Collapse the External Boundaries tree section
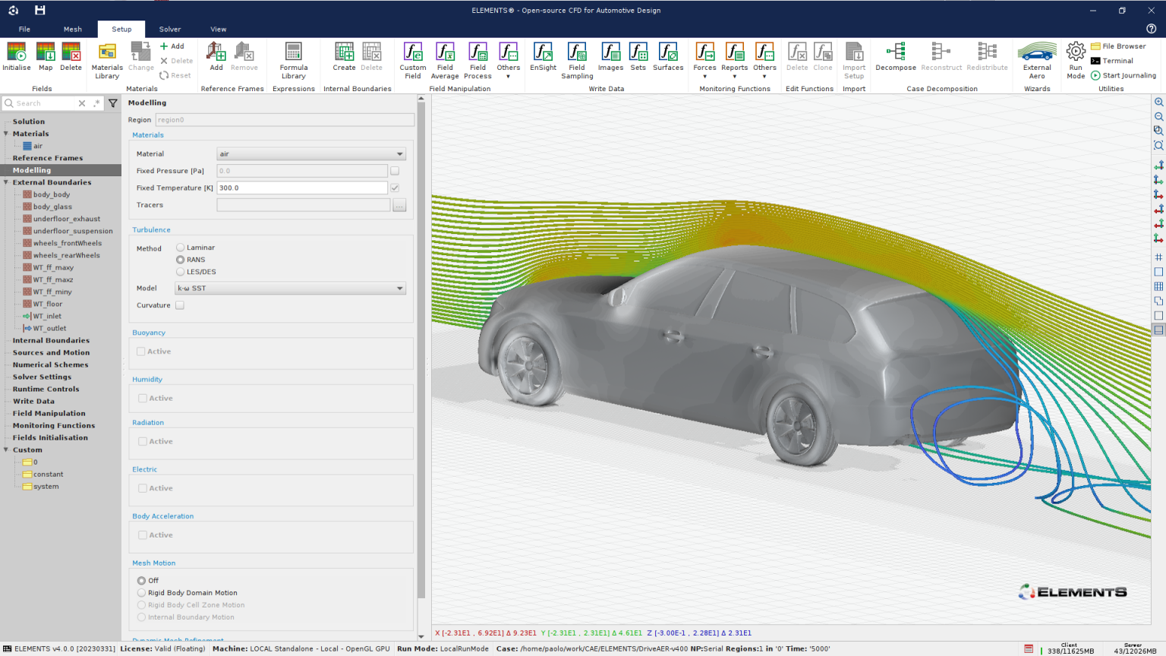Viewport: 1166px width, 656px height. tap(6, 182)
